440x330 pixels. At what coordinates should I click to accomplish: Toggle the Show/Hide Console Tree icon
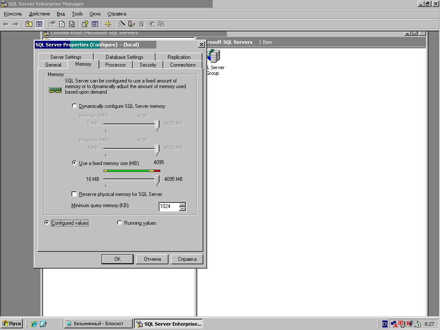39,24
